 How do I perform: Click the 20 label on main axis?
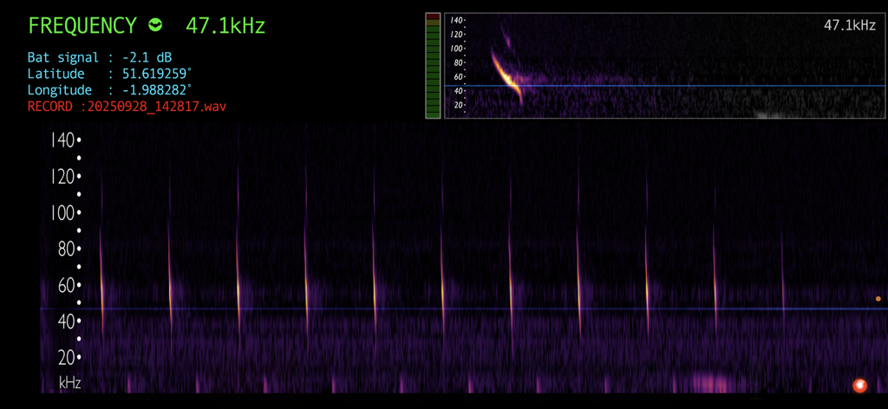67,358
